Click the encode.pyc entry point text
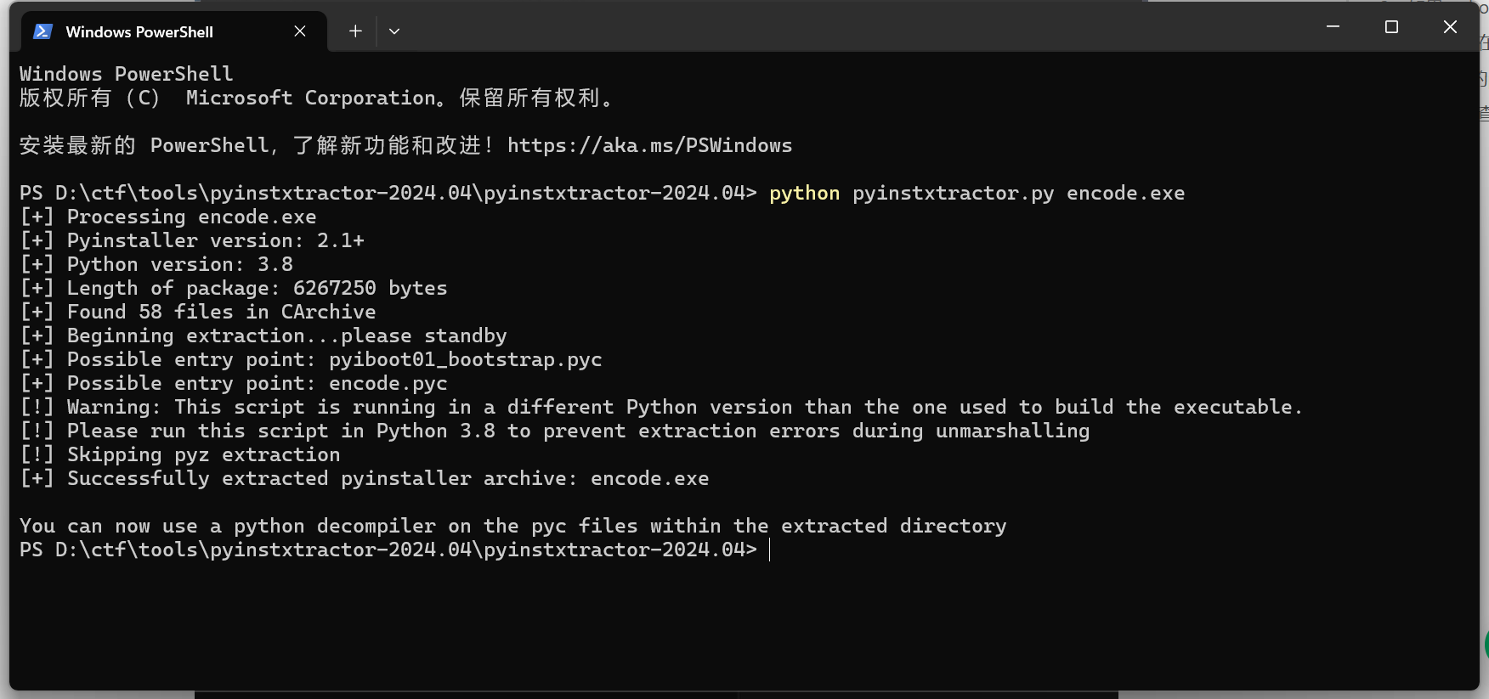Screen dimensions: 1489x699 [388, 383]
